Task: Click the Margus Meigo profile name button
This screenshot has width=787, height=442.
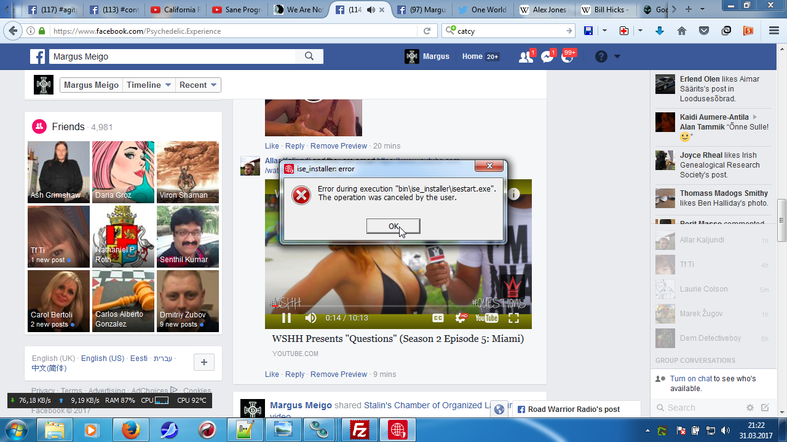Action: pos(91,85)
